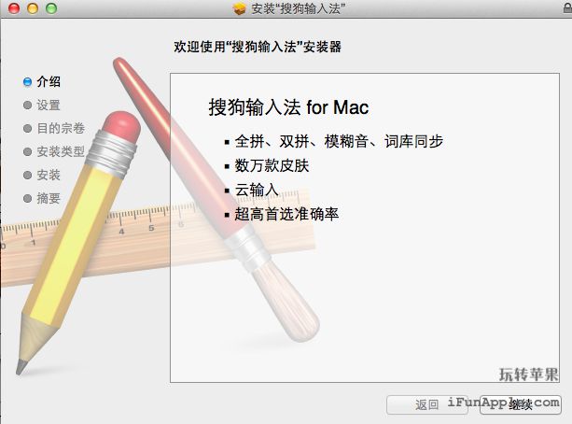Select the 设置 step label
Screen dimensions: 572x424
(49, 106)
